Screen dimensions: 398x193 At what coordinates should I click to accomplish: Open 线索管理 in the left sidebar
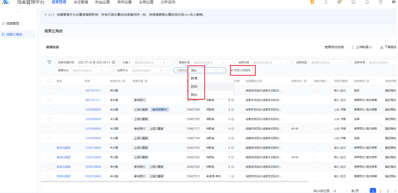12,24
